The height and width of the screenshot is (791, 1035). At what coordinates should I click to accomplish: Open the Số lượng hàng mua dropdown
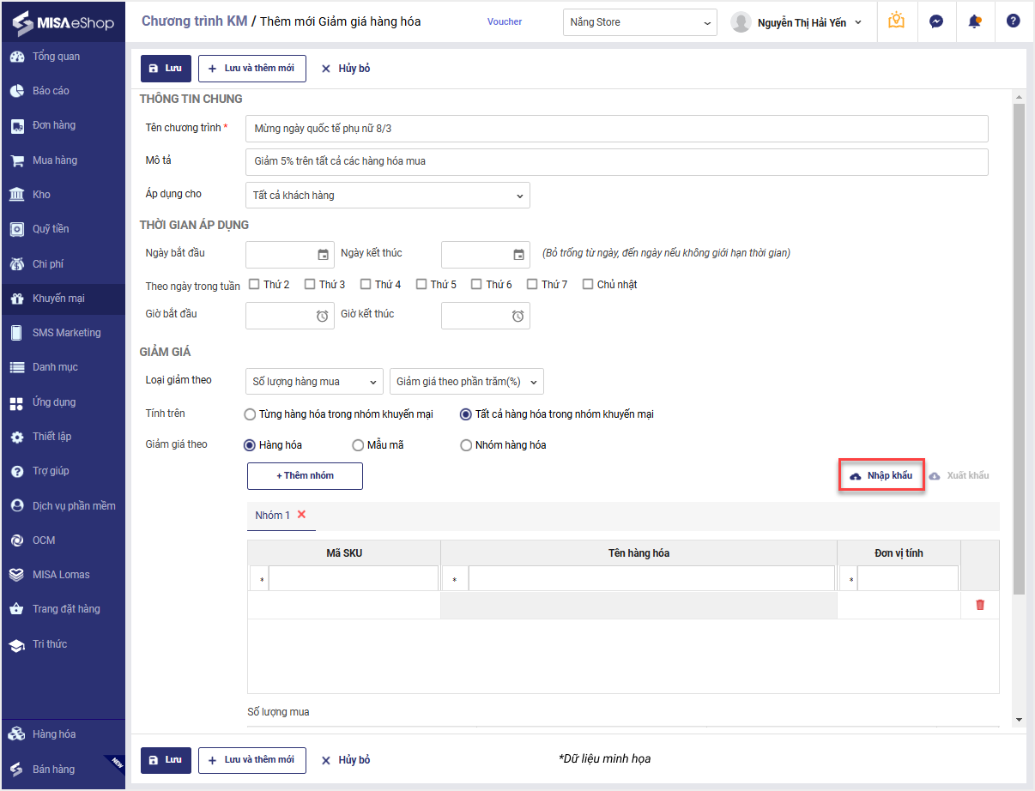[314, 382]
